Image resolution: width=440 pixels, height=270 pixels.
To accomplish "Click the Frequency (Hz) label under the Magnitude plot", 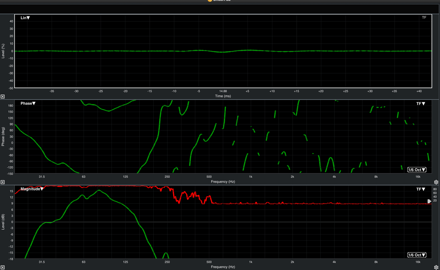I will pos(223,267).
